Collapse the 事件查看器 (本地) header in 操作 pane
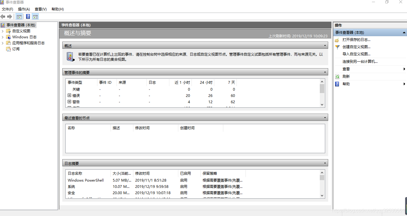This screenshot has width=407, height=216. coord(404,32)
